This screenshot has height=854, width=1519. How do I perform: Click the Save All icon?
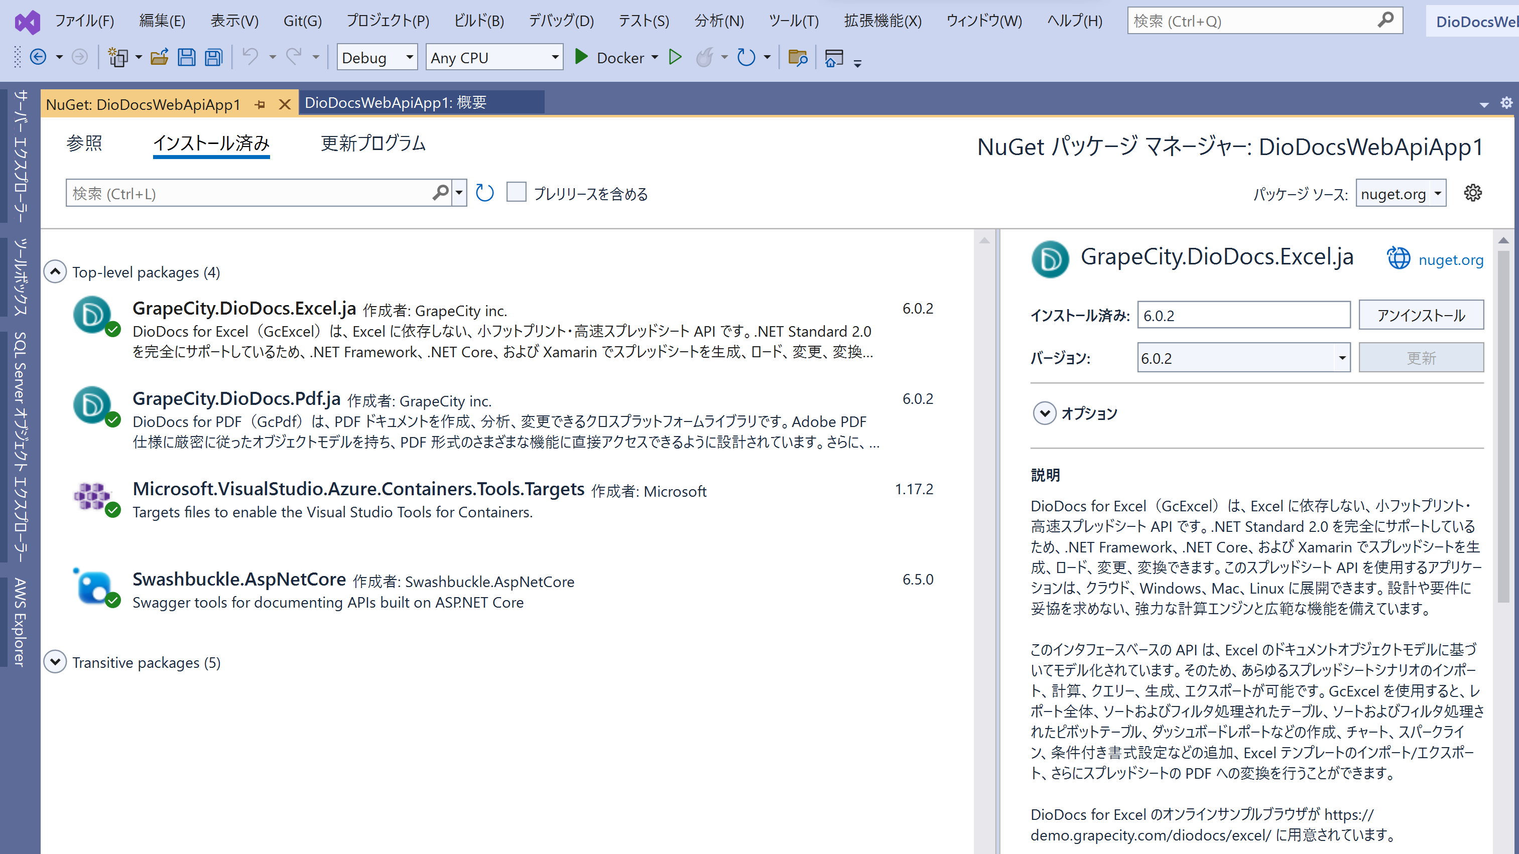point(213,57)
